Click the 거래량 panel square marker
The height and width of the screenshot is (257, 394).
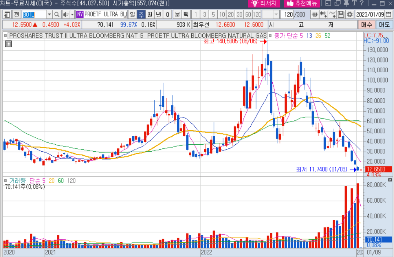(x=5, y=181)
